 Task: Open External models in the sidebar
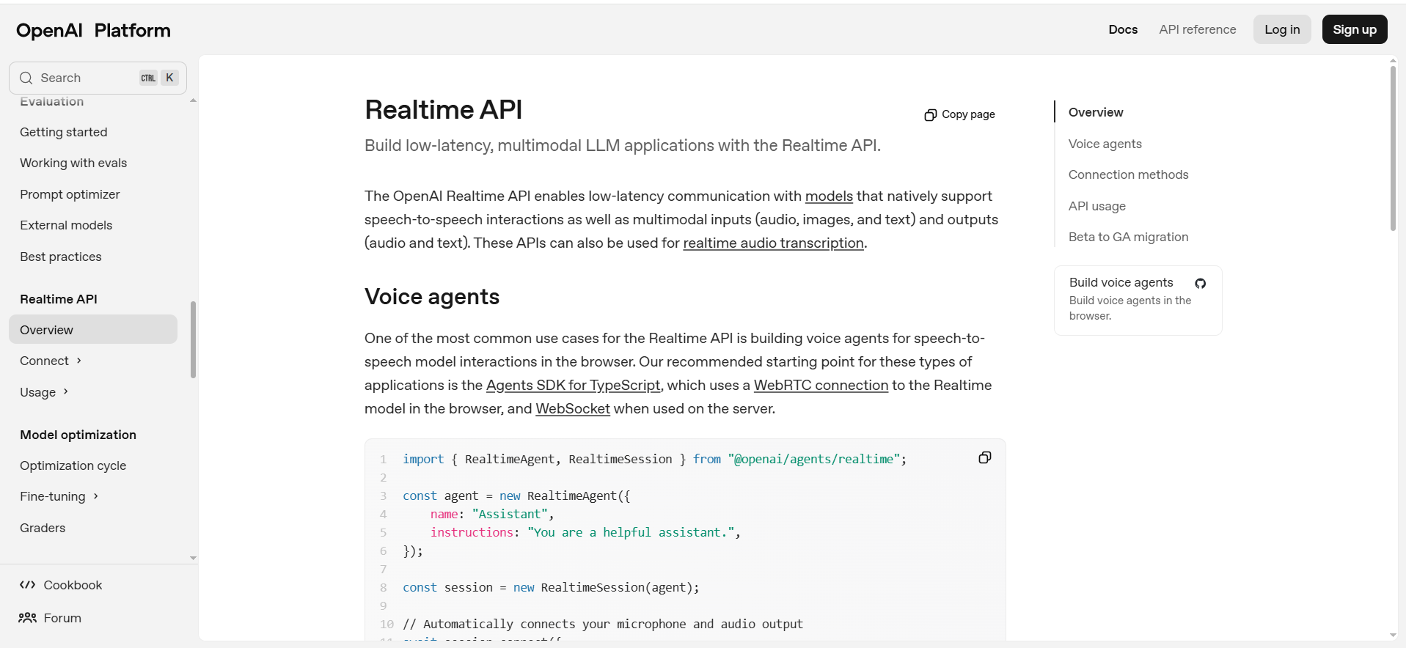click(66, 225)
